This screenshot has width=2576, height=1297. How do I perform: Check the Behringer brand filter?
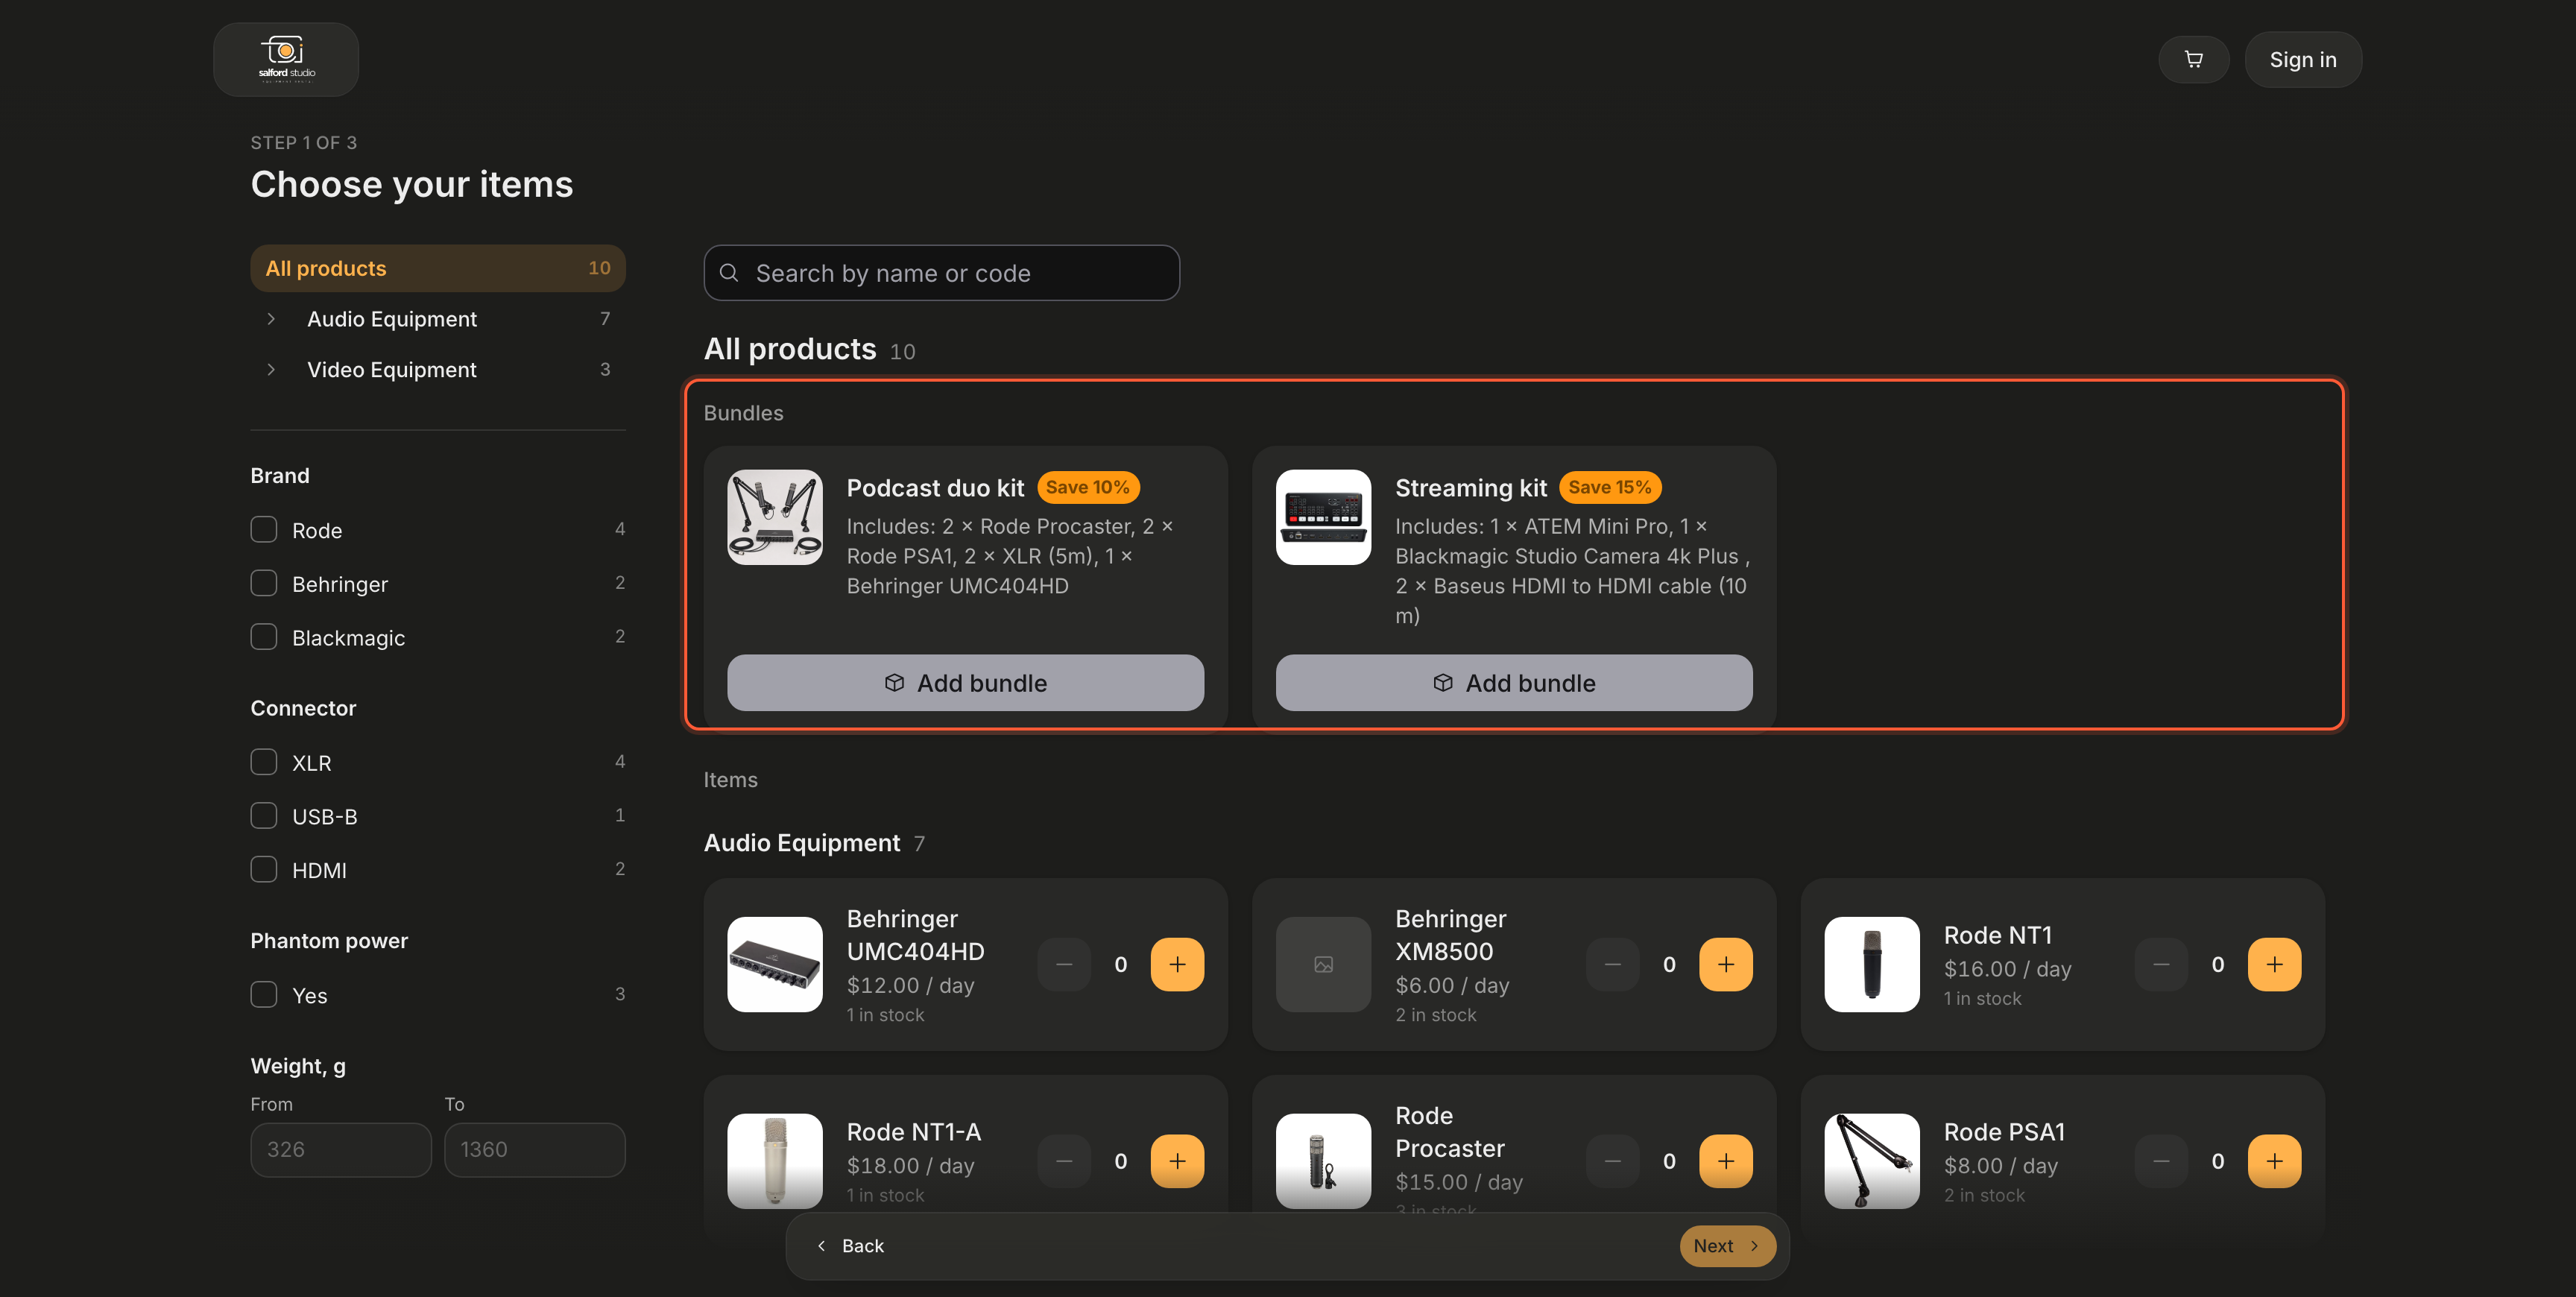tap(264, 583)
